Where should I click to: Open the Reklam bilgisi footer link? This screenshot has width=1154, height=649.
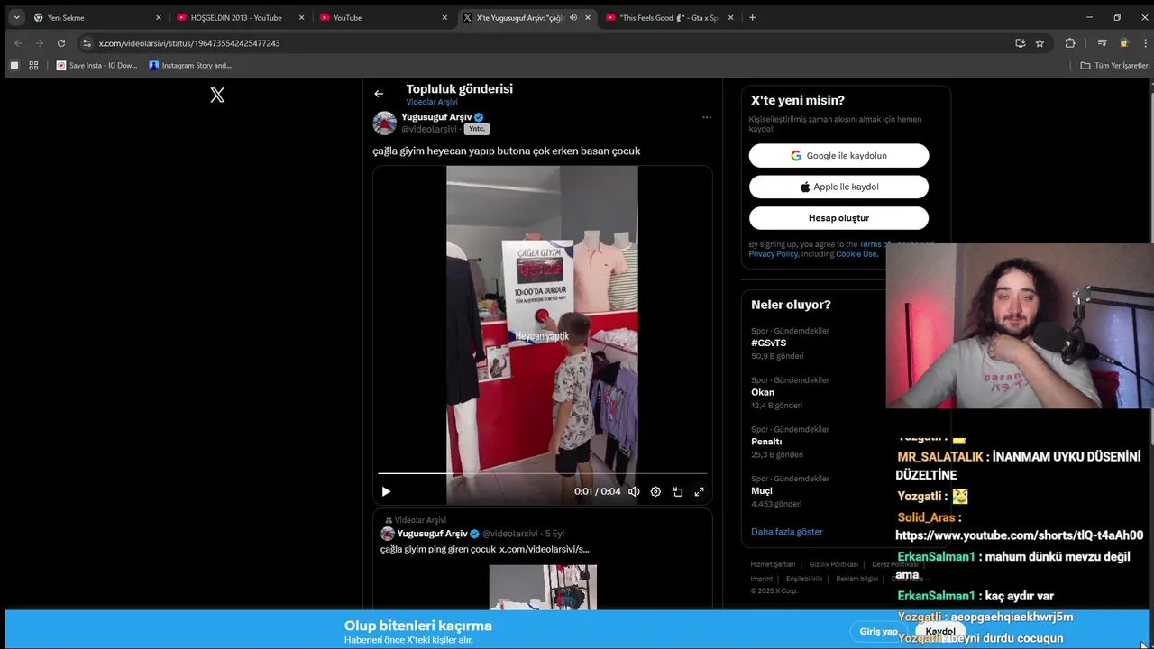click(856, 579)
